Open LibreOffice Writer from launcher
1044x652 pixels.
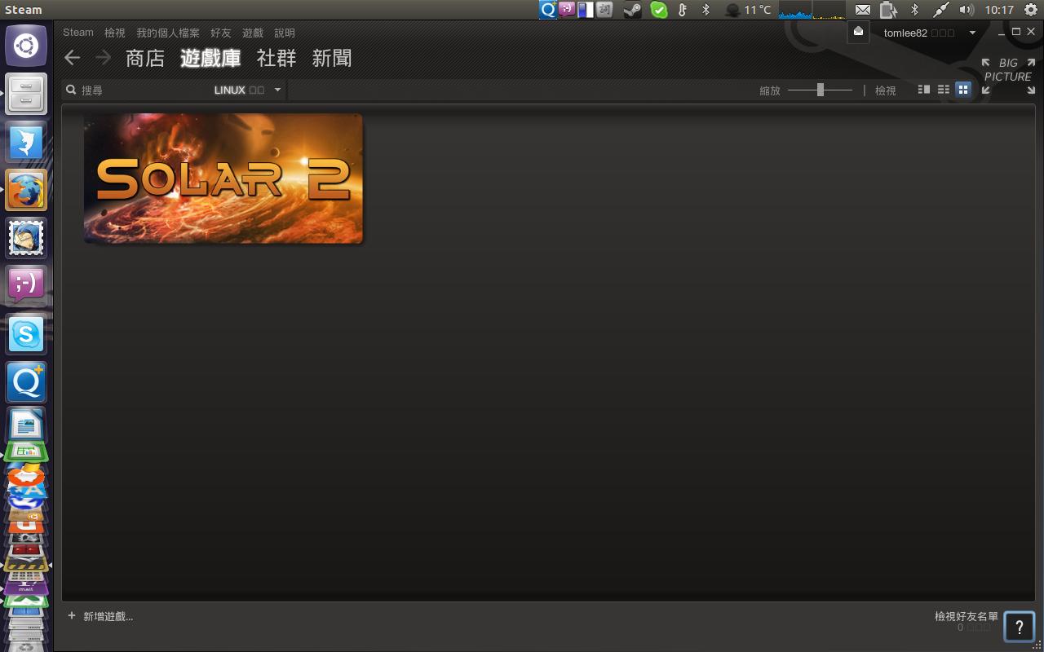tap(26, 425)
